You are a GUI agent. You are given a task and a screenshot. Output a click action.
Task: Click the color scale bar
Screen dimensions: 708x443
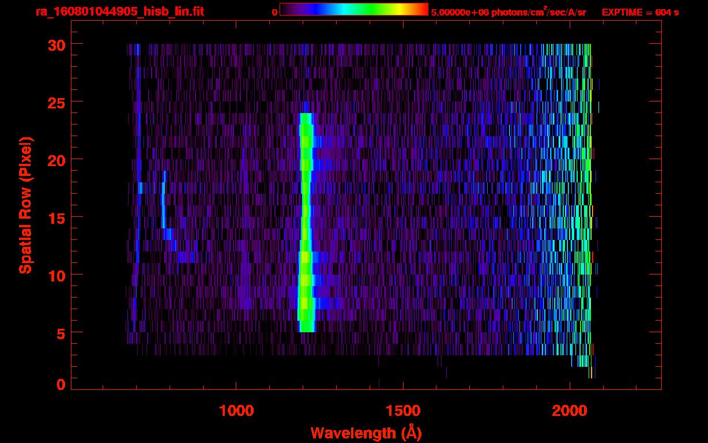(354, 10)
